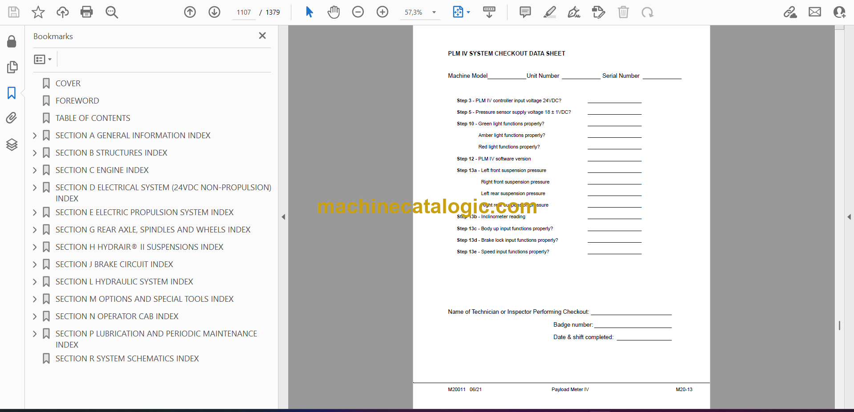The image size is (854, 412).
Task: Add the document to starred favorites
Action: (38, 12)
